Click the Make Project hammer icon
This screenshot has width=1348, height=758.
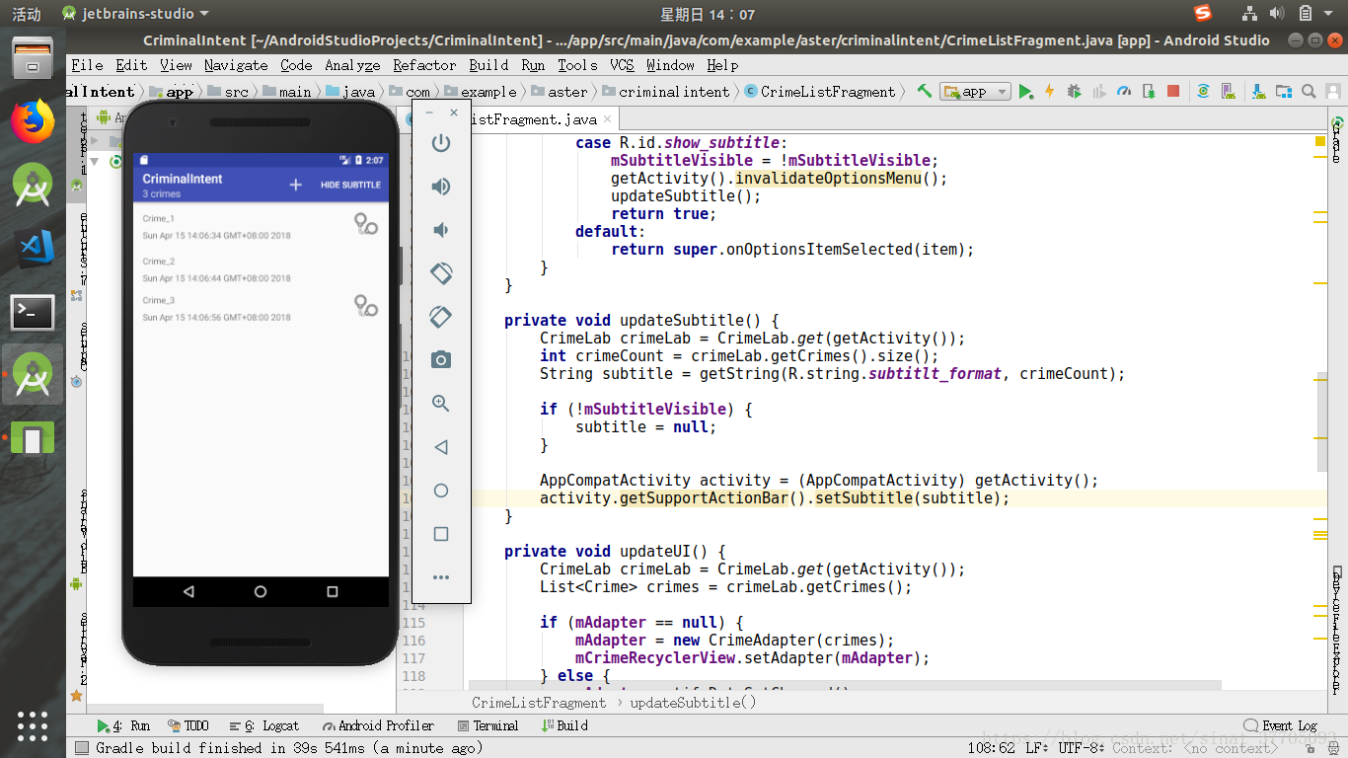(x=924, y=91)
